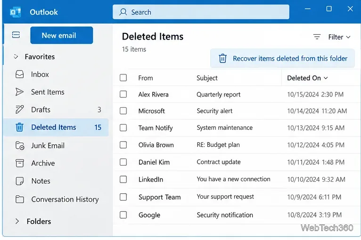Image resolution: width=361 pixels, height=240 pixels.
Task: Click the Drafts pencil icon
Action: coord(19,110)
